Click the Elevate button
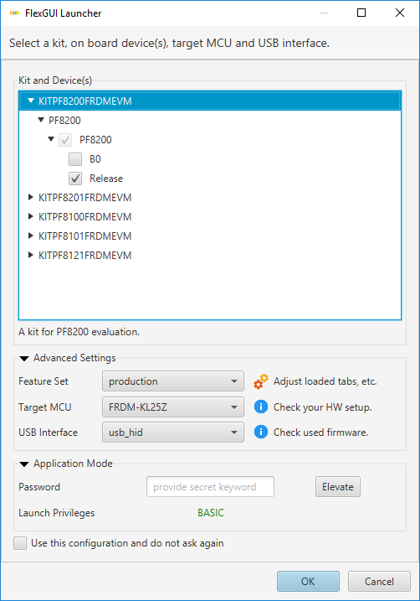The image size is (420, 601). (x=338, y=487)
